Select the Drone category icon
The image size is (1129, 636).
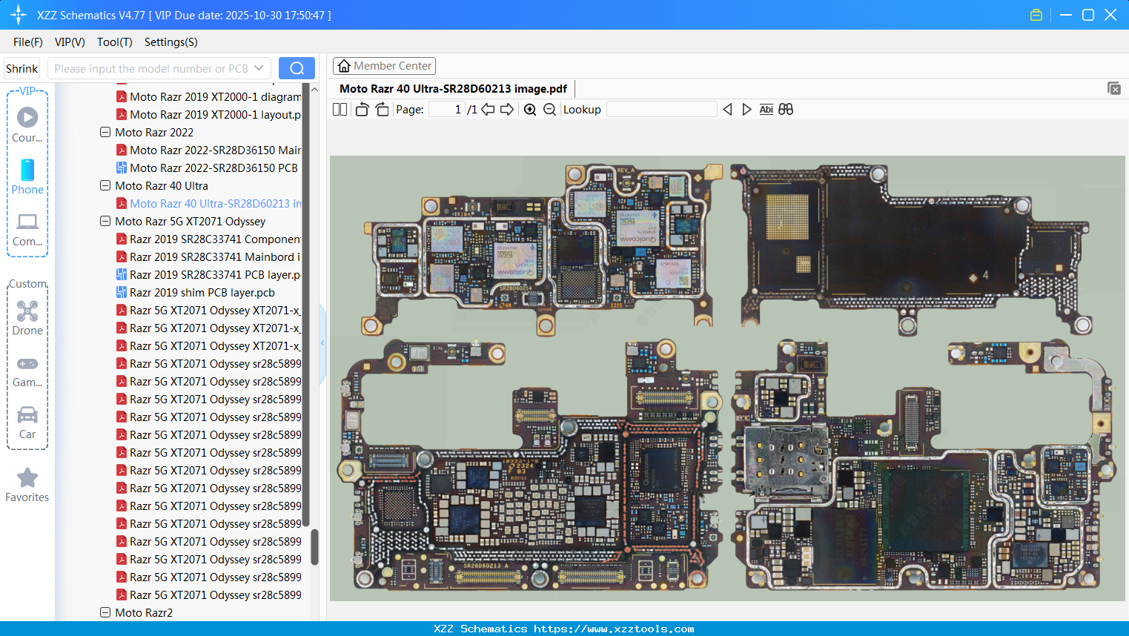pyautogui.click(x=27, y=317)
